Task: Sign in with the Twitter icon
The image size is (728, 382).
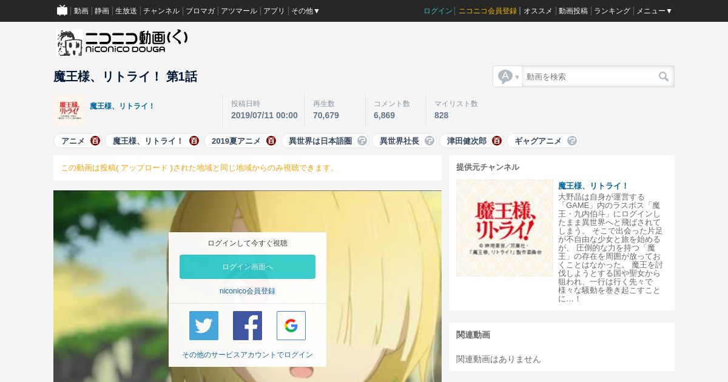Action: (204, 326)
